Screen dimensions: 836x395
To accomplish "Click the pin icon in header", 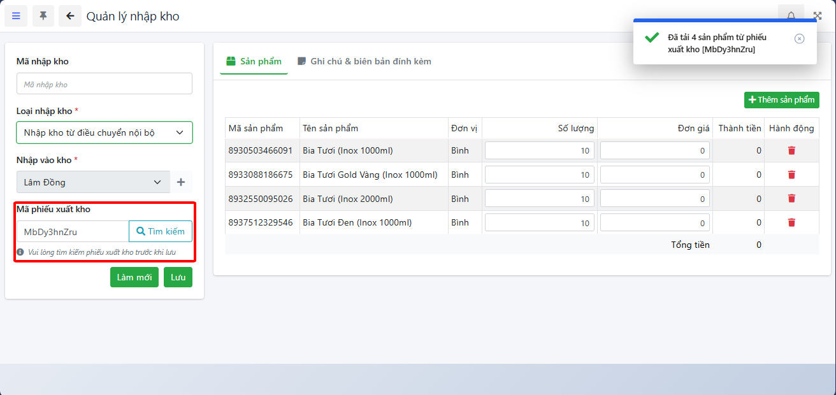I will (43, 16).
